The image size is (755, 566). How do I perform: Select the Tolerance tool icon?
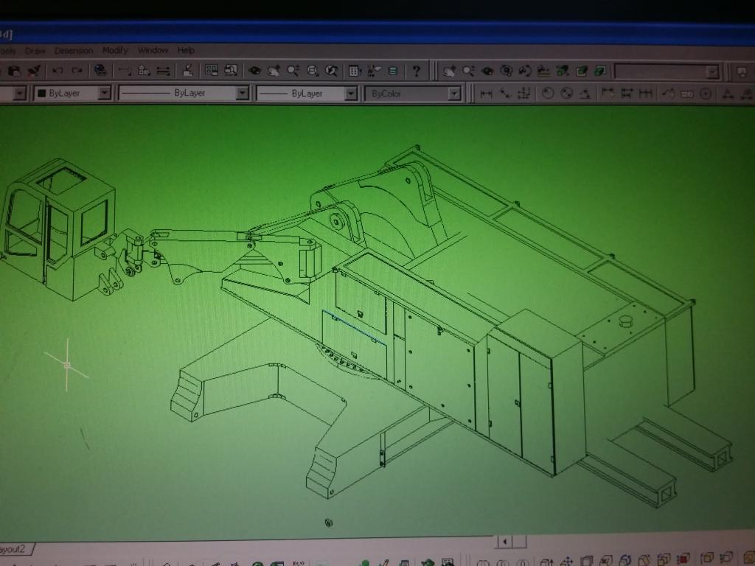click(x=687, y=94)
